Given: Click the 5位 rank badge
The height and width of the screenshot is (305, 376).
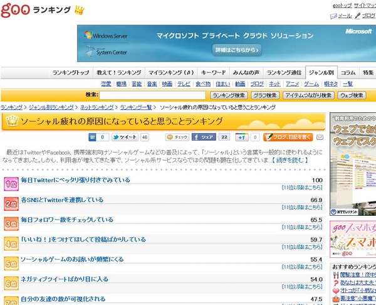Looking at the screenshot, I should click(x=11, y=264).
